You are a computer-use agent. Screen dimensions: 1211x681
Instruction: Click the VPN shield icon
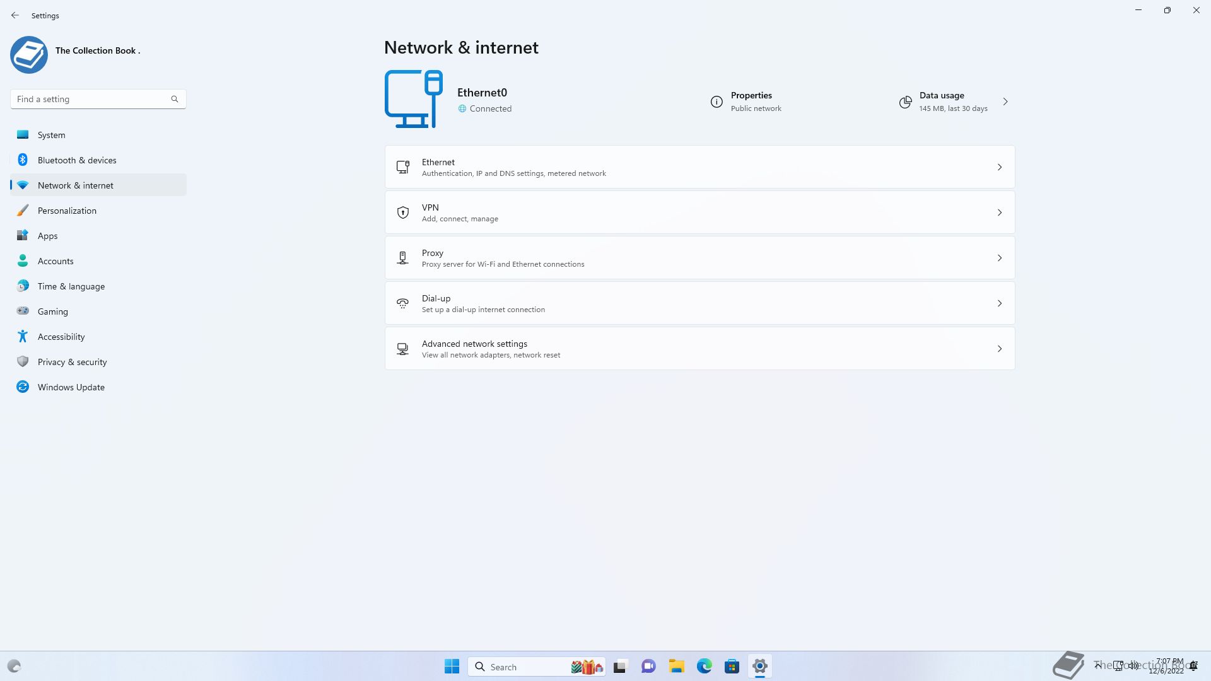pos(403,212)
